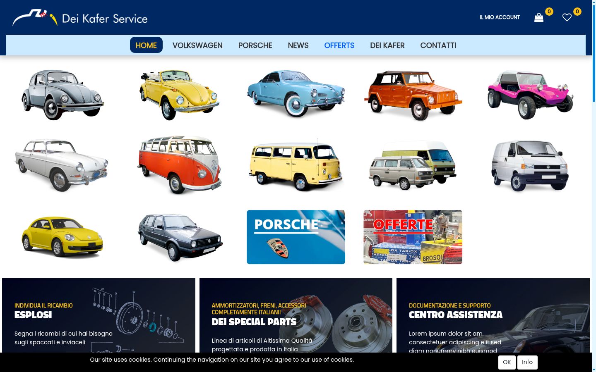
Task: Open the NEWS menu item
Action: (x=298, y=45)
